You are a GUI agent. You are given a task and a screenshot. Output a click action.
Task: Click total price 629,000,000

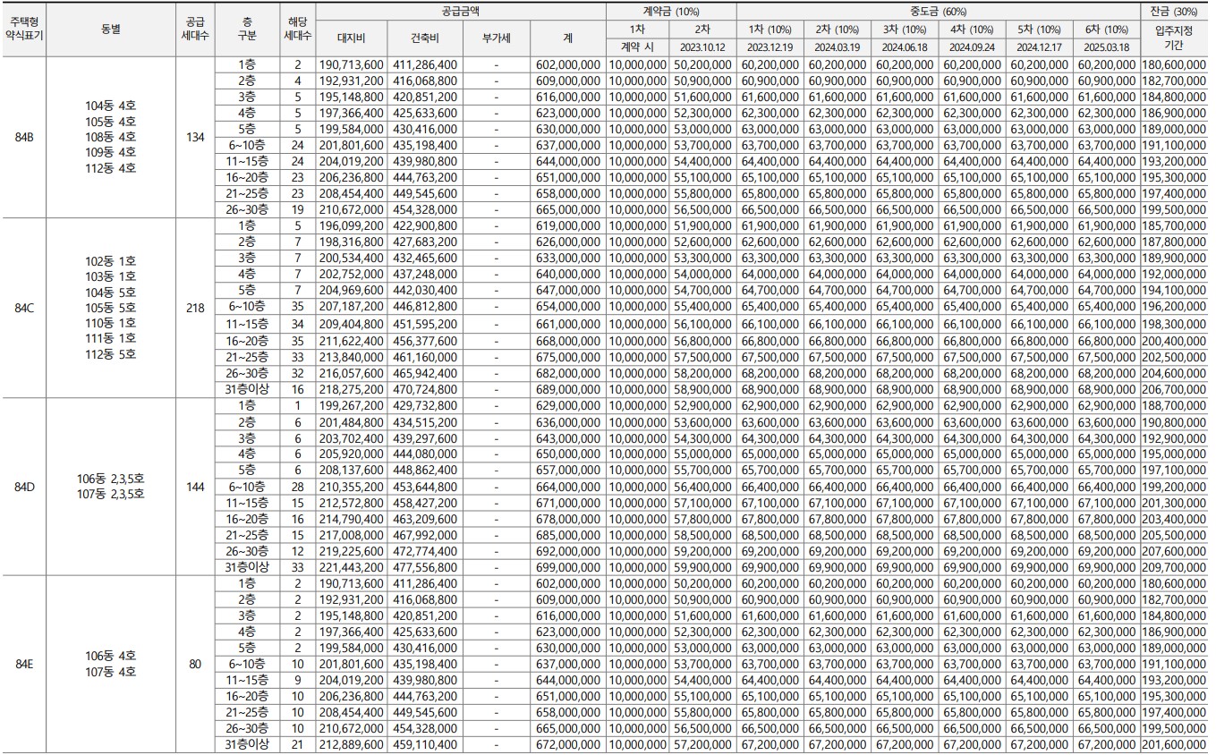point(568,405)
